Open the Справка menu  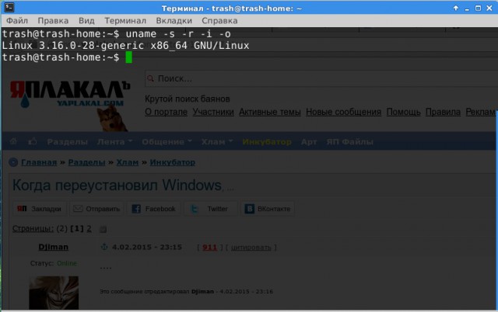tap(219, 21)
